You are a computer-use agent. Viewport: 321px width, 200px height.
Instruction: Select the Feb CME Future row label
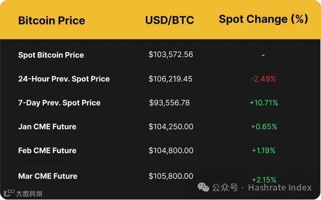click(47, 150)
